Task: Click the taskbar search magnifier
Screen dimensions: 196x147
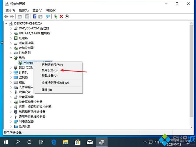Action: pos(18,142)
